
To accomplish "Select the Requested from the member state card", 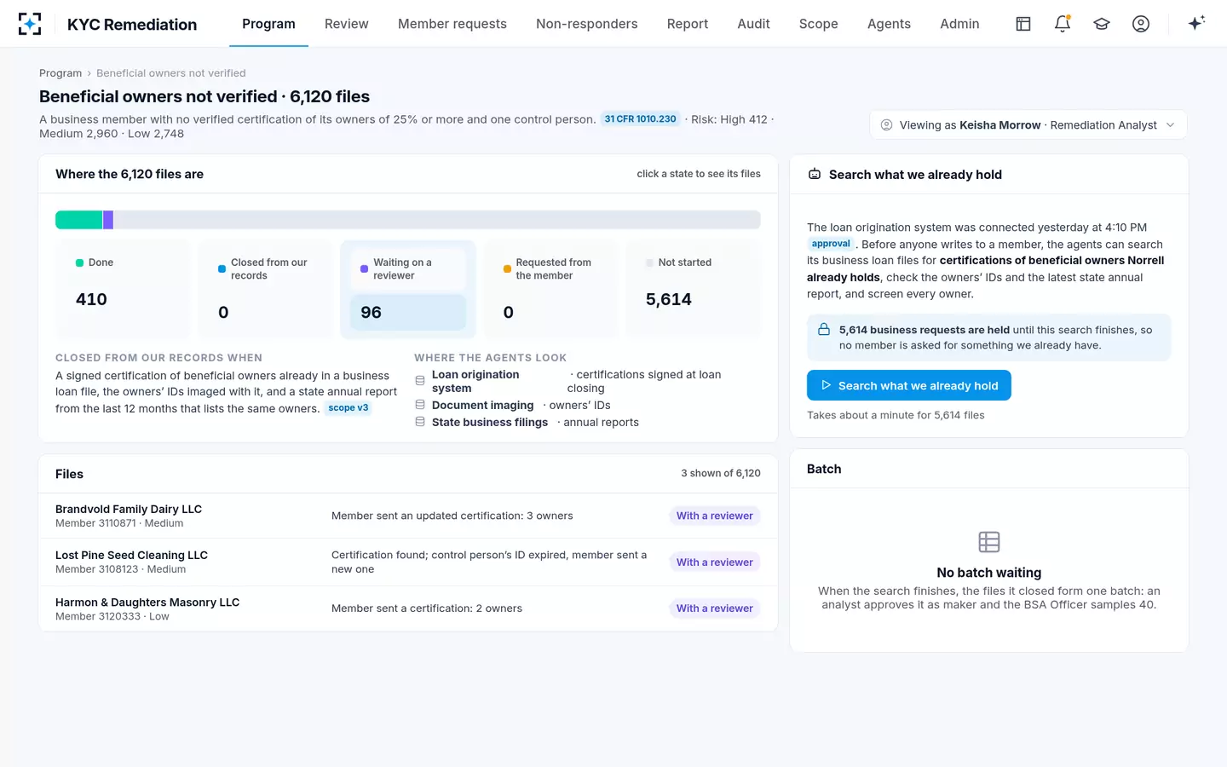I will click(x=550, y=290).
